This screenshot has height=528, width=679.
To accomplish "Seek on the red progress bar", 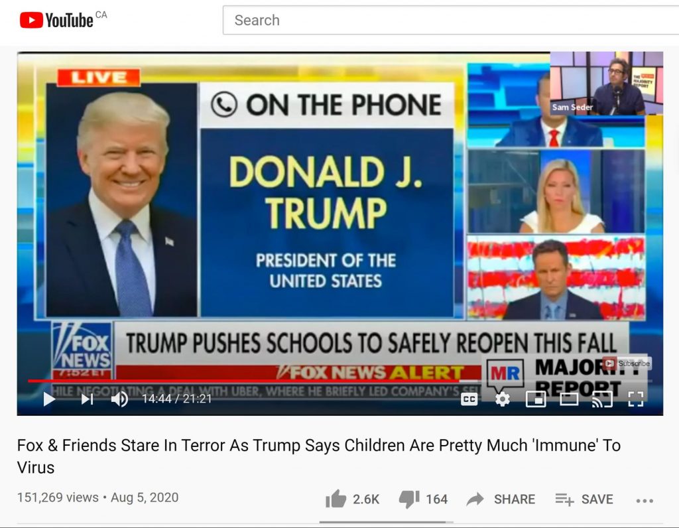I will point(244,381).
